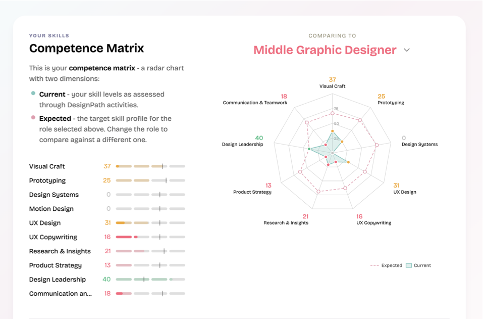The height and width of the screenshot is (319, 483).
Task: Click the Communication & Teamwork chart label
Action: coord(255,103)
